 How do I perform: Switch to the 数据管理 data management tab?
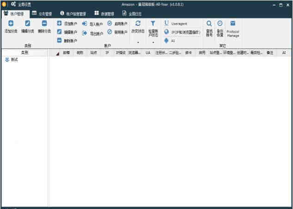click(x=104, y=13)
